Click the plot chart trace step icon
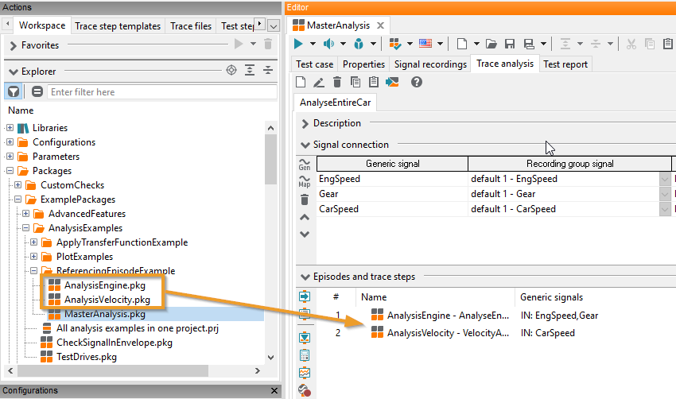The width and height of the screenshot is (676, 399). pos(305,372)
